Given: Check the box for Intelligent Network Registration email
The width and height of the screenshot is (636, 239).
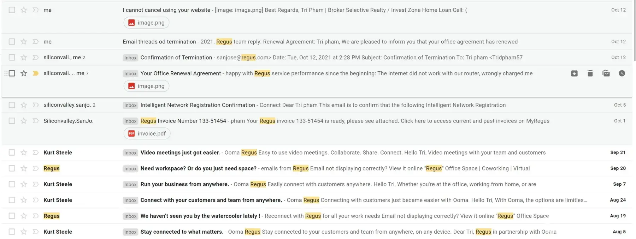Looking at the screenshot, I should point(12,105).
